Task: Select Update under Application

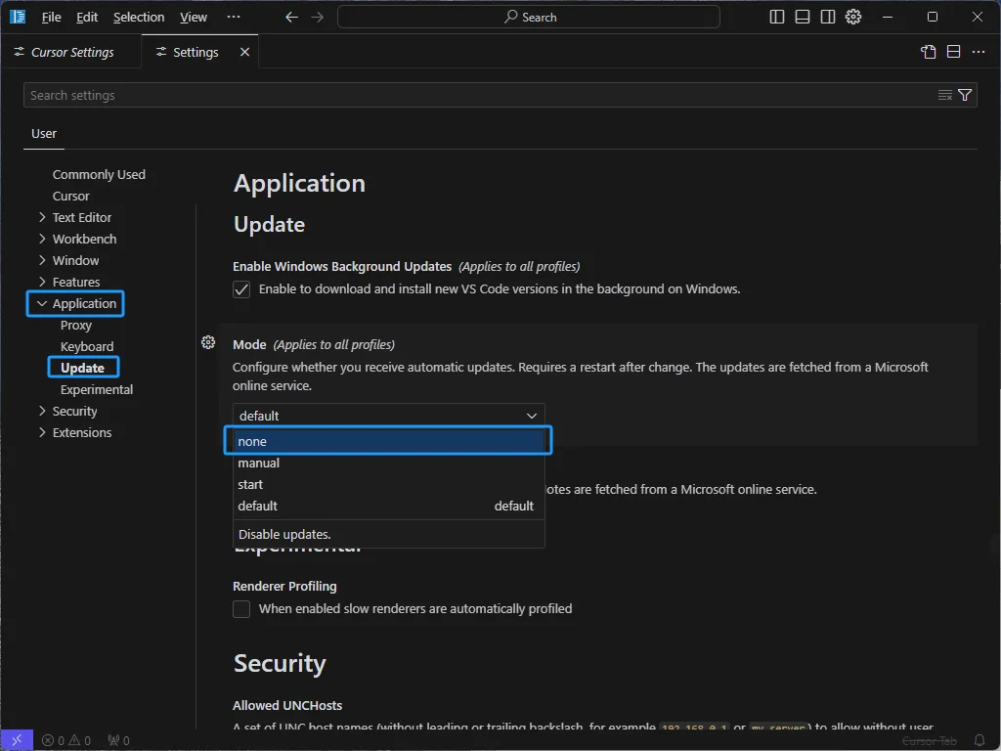Action: pyautogui.click(x=83, y=368)
